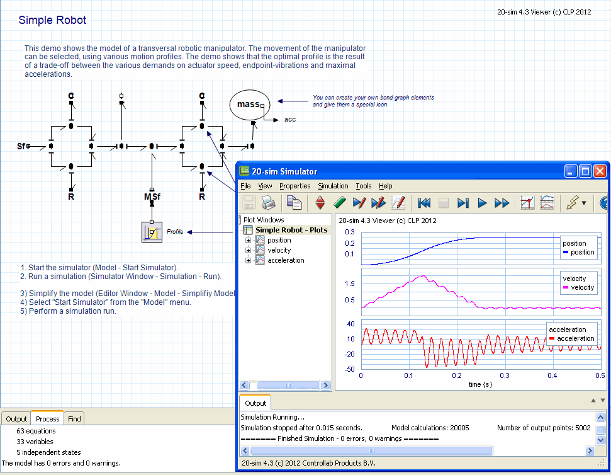Select the acceleration plot icon in tree
This screenshot has height=475, width=611.
click(260, 260)
